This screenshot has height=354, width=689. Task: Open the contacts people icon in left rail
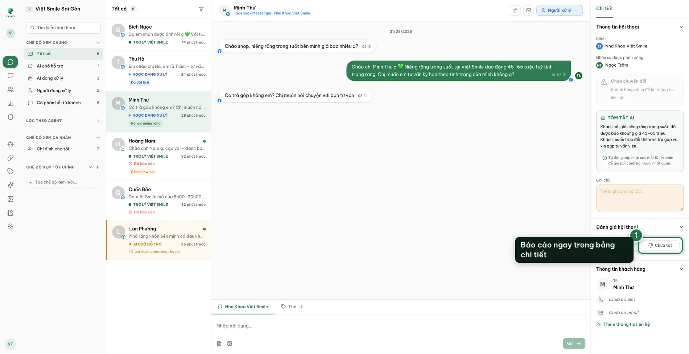pos(11,89)
